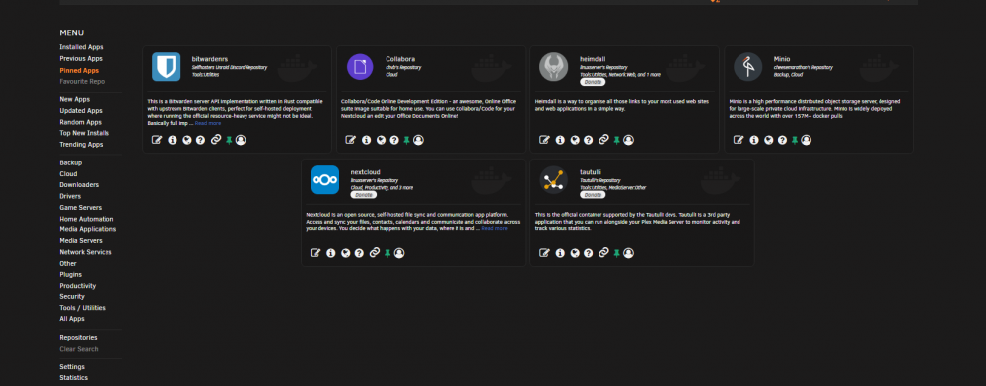
Task: Open the repository profile icon on Collabora
Action: click(x=419, y=140)
